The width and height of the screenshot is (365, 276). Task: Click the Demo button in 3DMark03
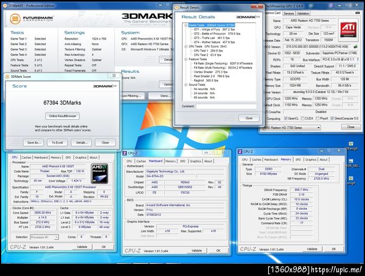click(161, 96)
